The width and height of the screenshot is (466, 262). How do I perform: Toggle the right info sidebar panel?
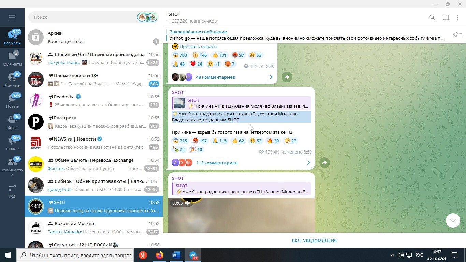[x=446, y=17]
